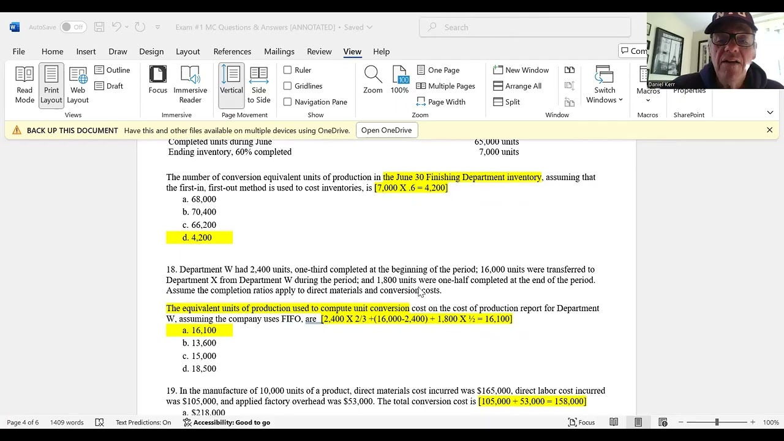The height and width of the screenshot is (441, 784).
Task: Open the File menu
Action: [x=19, y=51]
